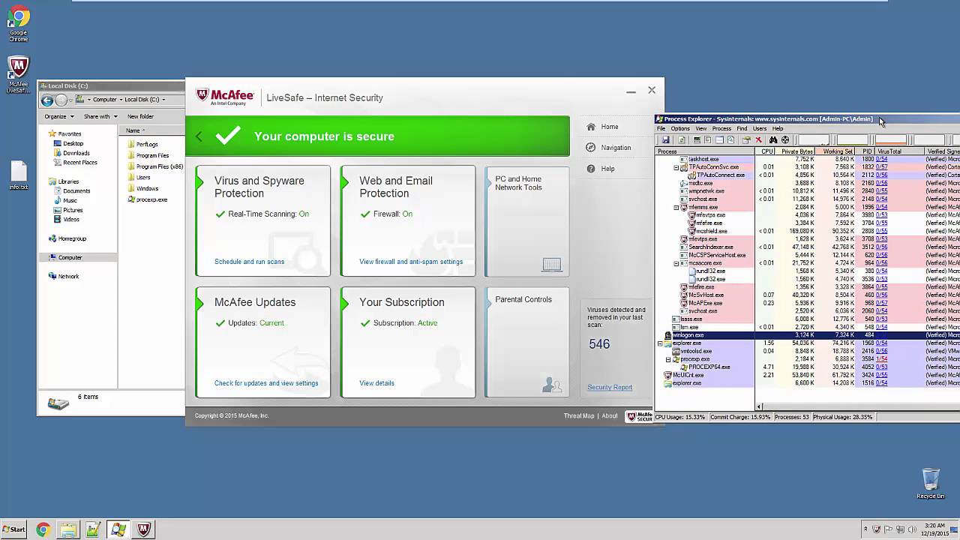Open Share with dropdown in Explorer
This screenshot has height=540, width=960.
(x=100, y=116)
